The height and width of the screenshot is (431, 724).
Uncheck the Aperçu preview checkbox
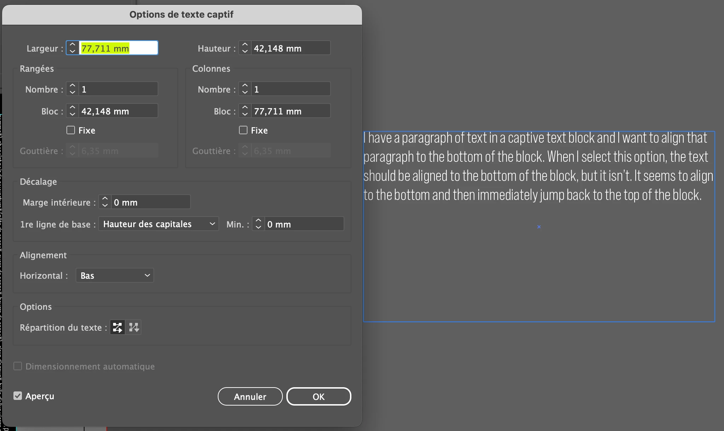pyautogui.click(x=18, y=396)
